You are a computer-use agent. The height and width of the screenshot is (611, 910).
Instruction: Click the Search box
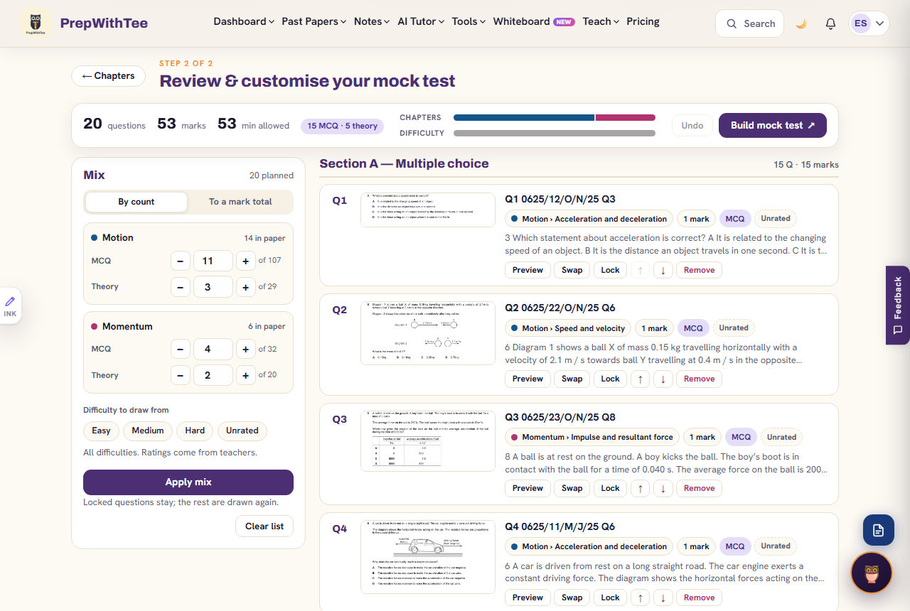749,23
